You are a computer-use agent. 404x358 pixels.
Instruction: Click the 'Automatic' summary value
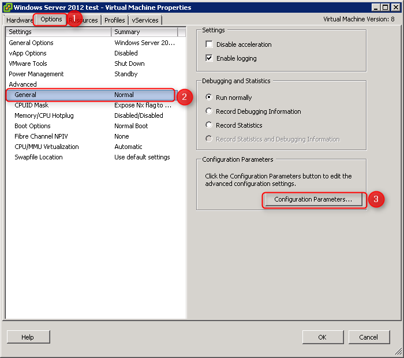click(x=128, y=147)
